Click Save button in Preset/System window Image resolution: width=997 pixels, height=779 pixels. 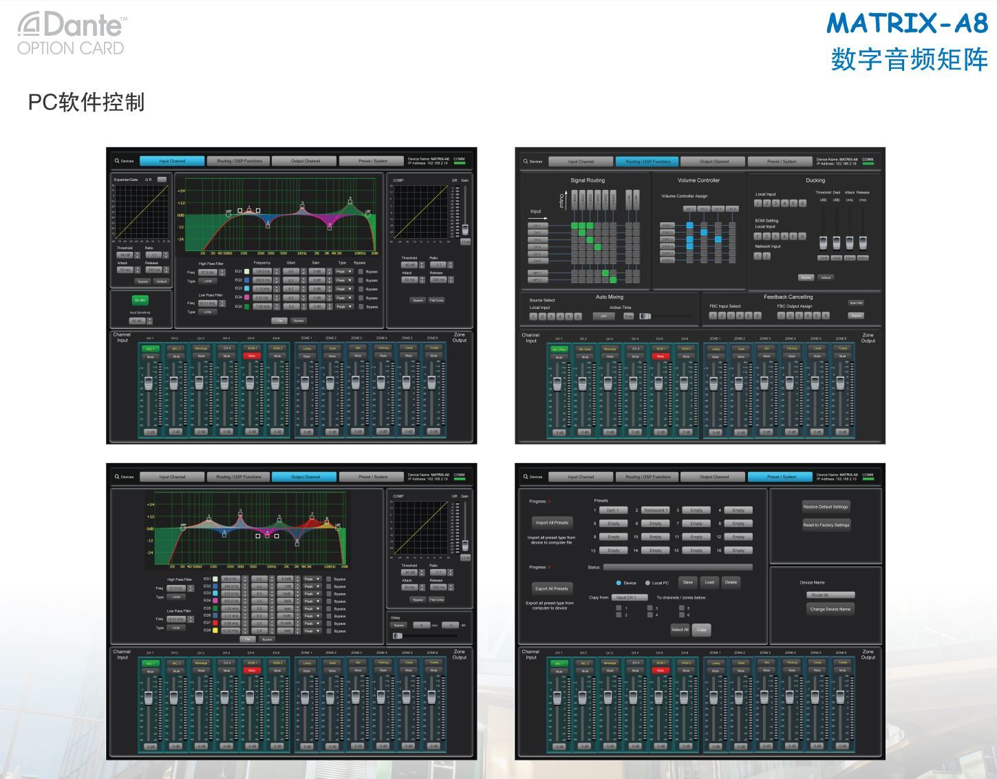coord(688,582)
